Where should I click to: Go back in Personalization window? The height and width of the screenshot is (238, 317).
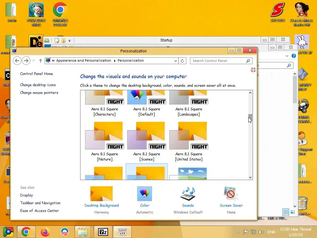click(x=17, y=60)
